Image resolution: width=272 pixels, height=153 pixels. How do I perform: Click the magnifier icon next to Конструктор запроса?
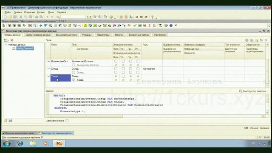[x=241, y=91]
